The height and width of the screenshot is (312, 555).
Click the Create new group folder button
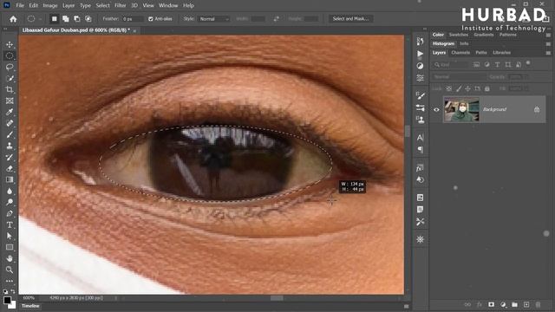click(514, 304)
